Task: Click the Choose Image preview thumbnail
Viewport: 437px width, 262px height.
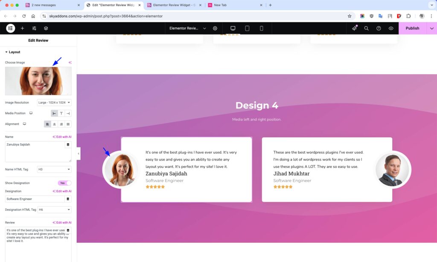Action: pyautogui.click(x=38, y=81)
